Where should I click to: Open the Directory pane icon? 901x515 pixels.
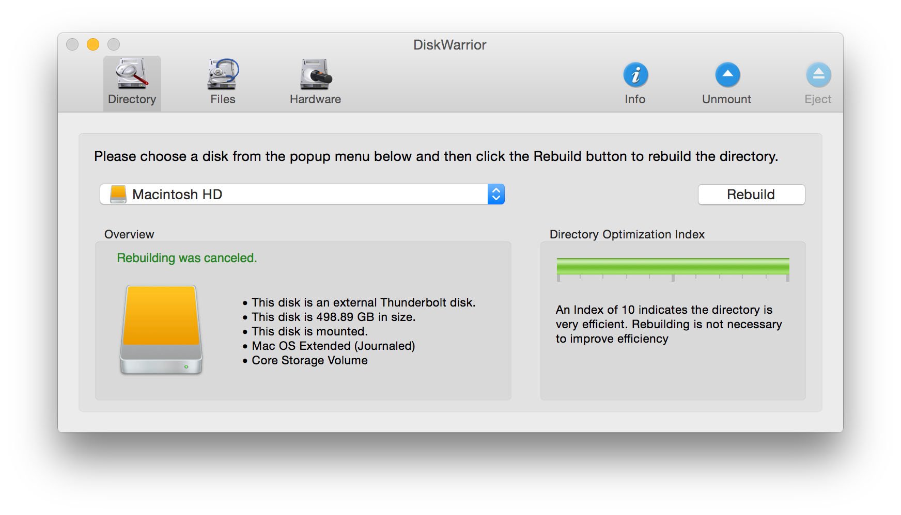132,74
